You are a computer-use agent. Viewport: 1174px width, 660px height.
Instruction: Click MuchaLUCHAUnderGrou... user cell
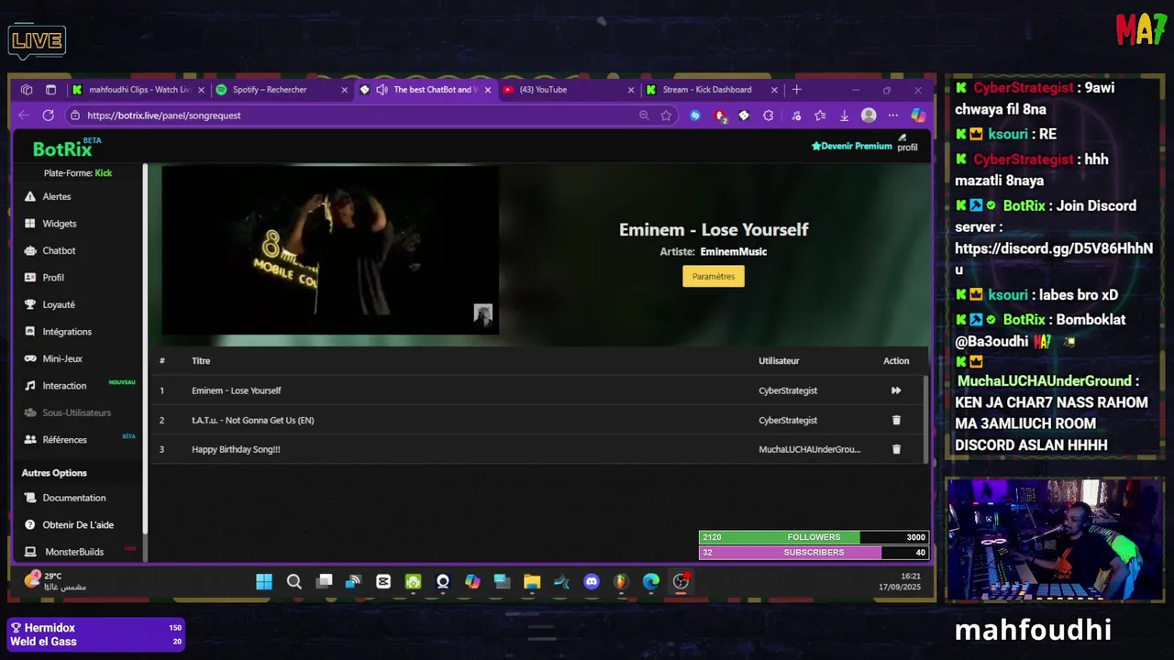coord(809,449)
